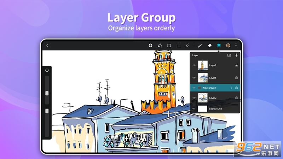Screen dimensions: 283x159
Task: Hide Layer9 with its eye icon
Action: [x=194, y=65]
